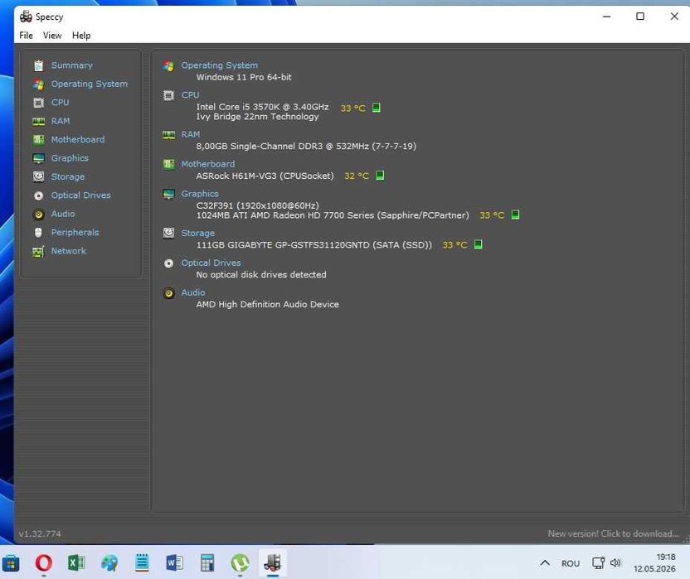Image resolution: width=690 pixels, height=579 pixels.
Task: Open the View menu
Action: coord(52,36)
